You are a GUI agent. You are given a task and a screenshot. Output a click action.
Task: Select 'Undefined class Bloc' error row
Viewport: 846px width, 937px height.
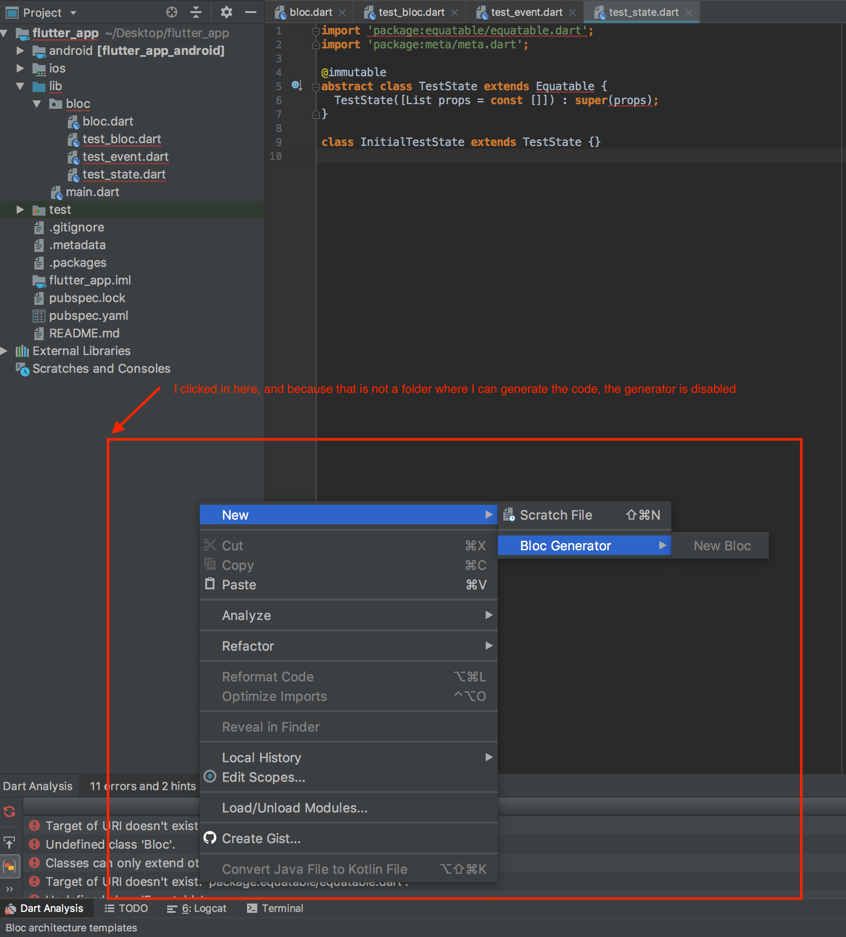click(111, 844)
